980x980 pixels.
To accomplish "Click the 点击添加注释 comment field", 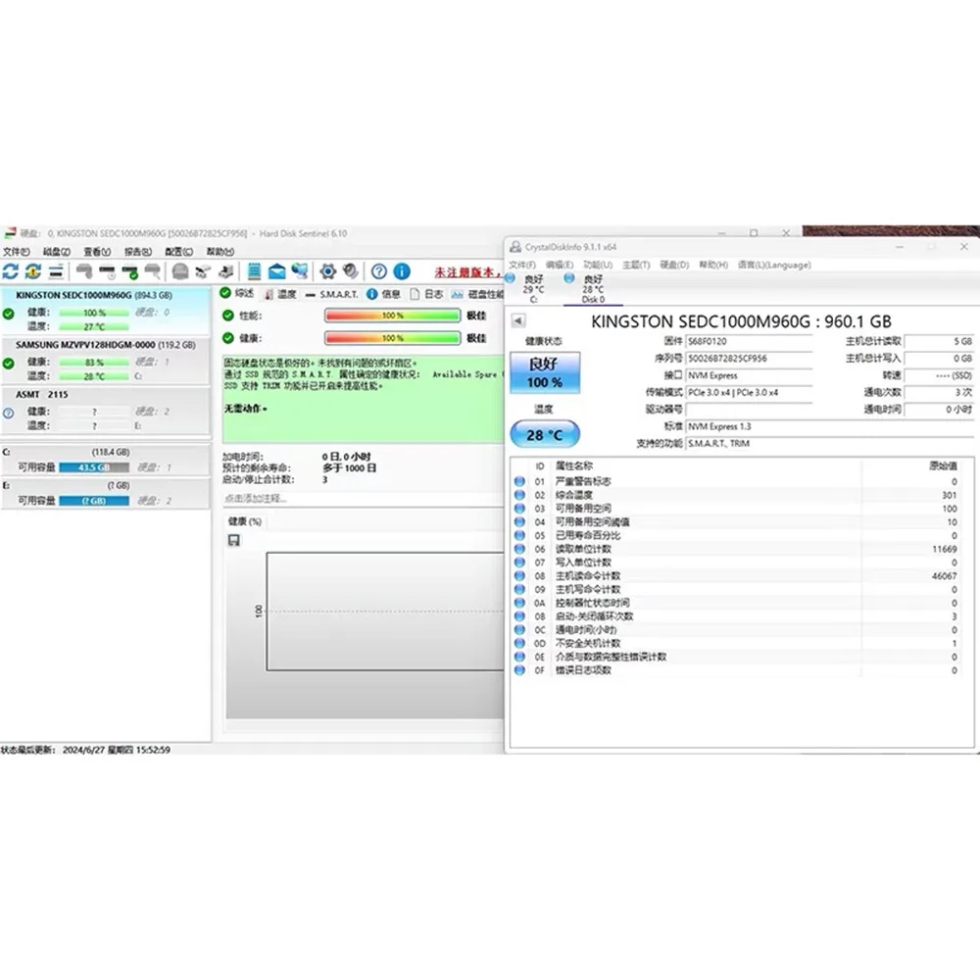I will coord(363,498).
